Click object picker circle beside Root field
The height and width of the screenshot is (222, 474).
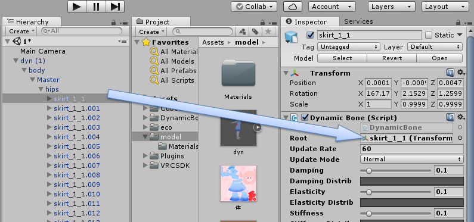click(460, 138)
